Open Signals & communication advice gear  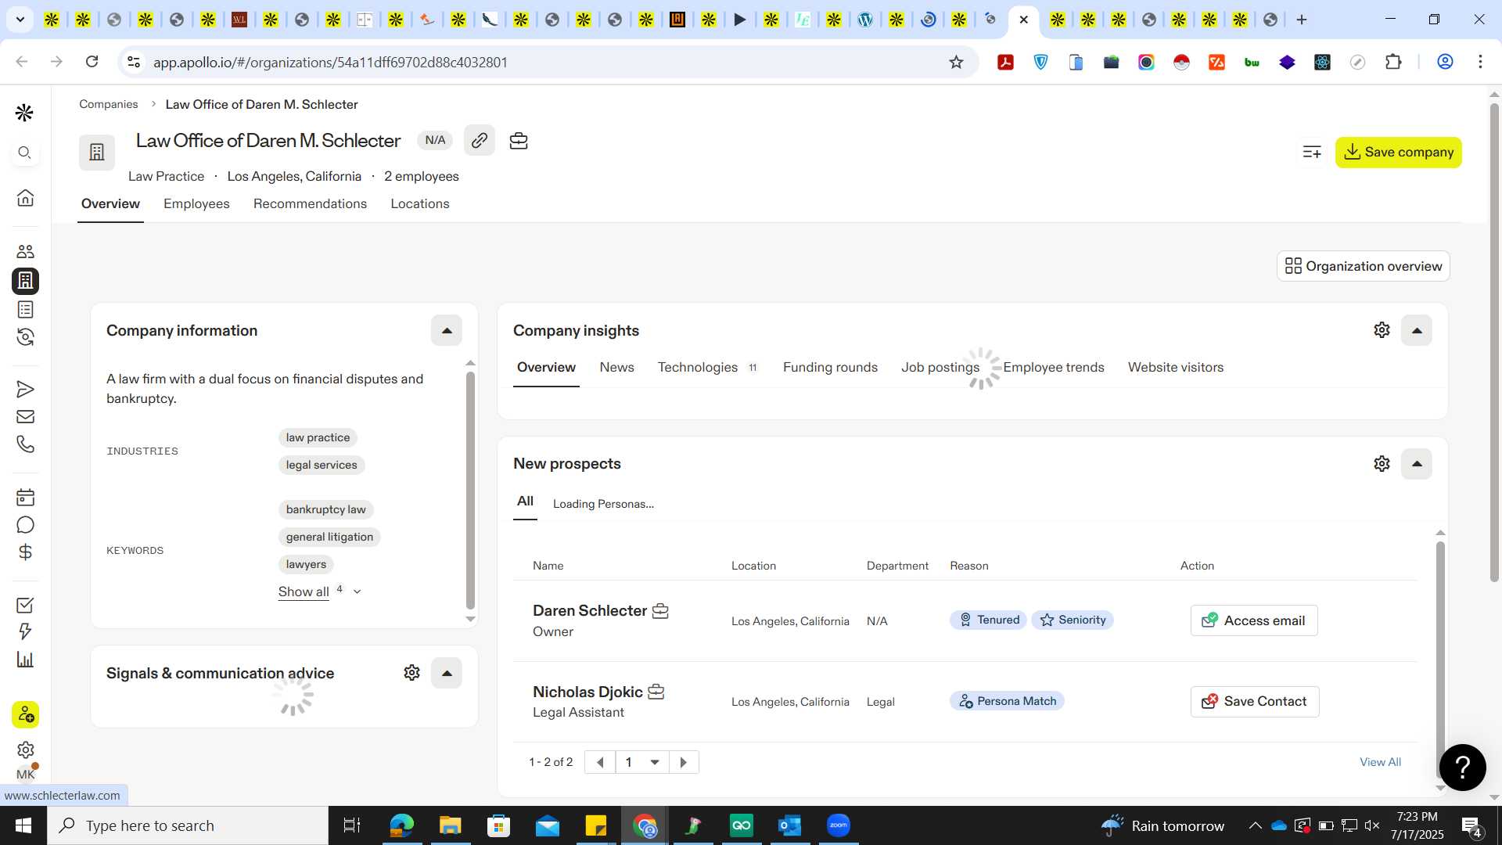411,672
